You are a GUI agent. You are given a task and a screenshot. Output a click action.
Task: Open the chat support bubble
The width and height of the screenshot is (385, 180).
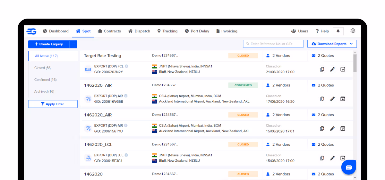pos(349,167)
